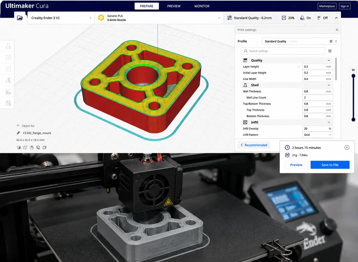The image size is (358, 262).
Task: Click the Infill Density value field
Action: (x=317, y=129)
